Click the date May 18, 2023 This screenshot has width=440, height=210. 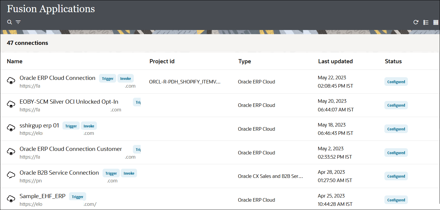coord(332,125)
